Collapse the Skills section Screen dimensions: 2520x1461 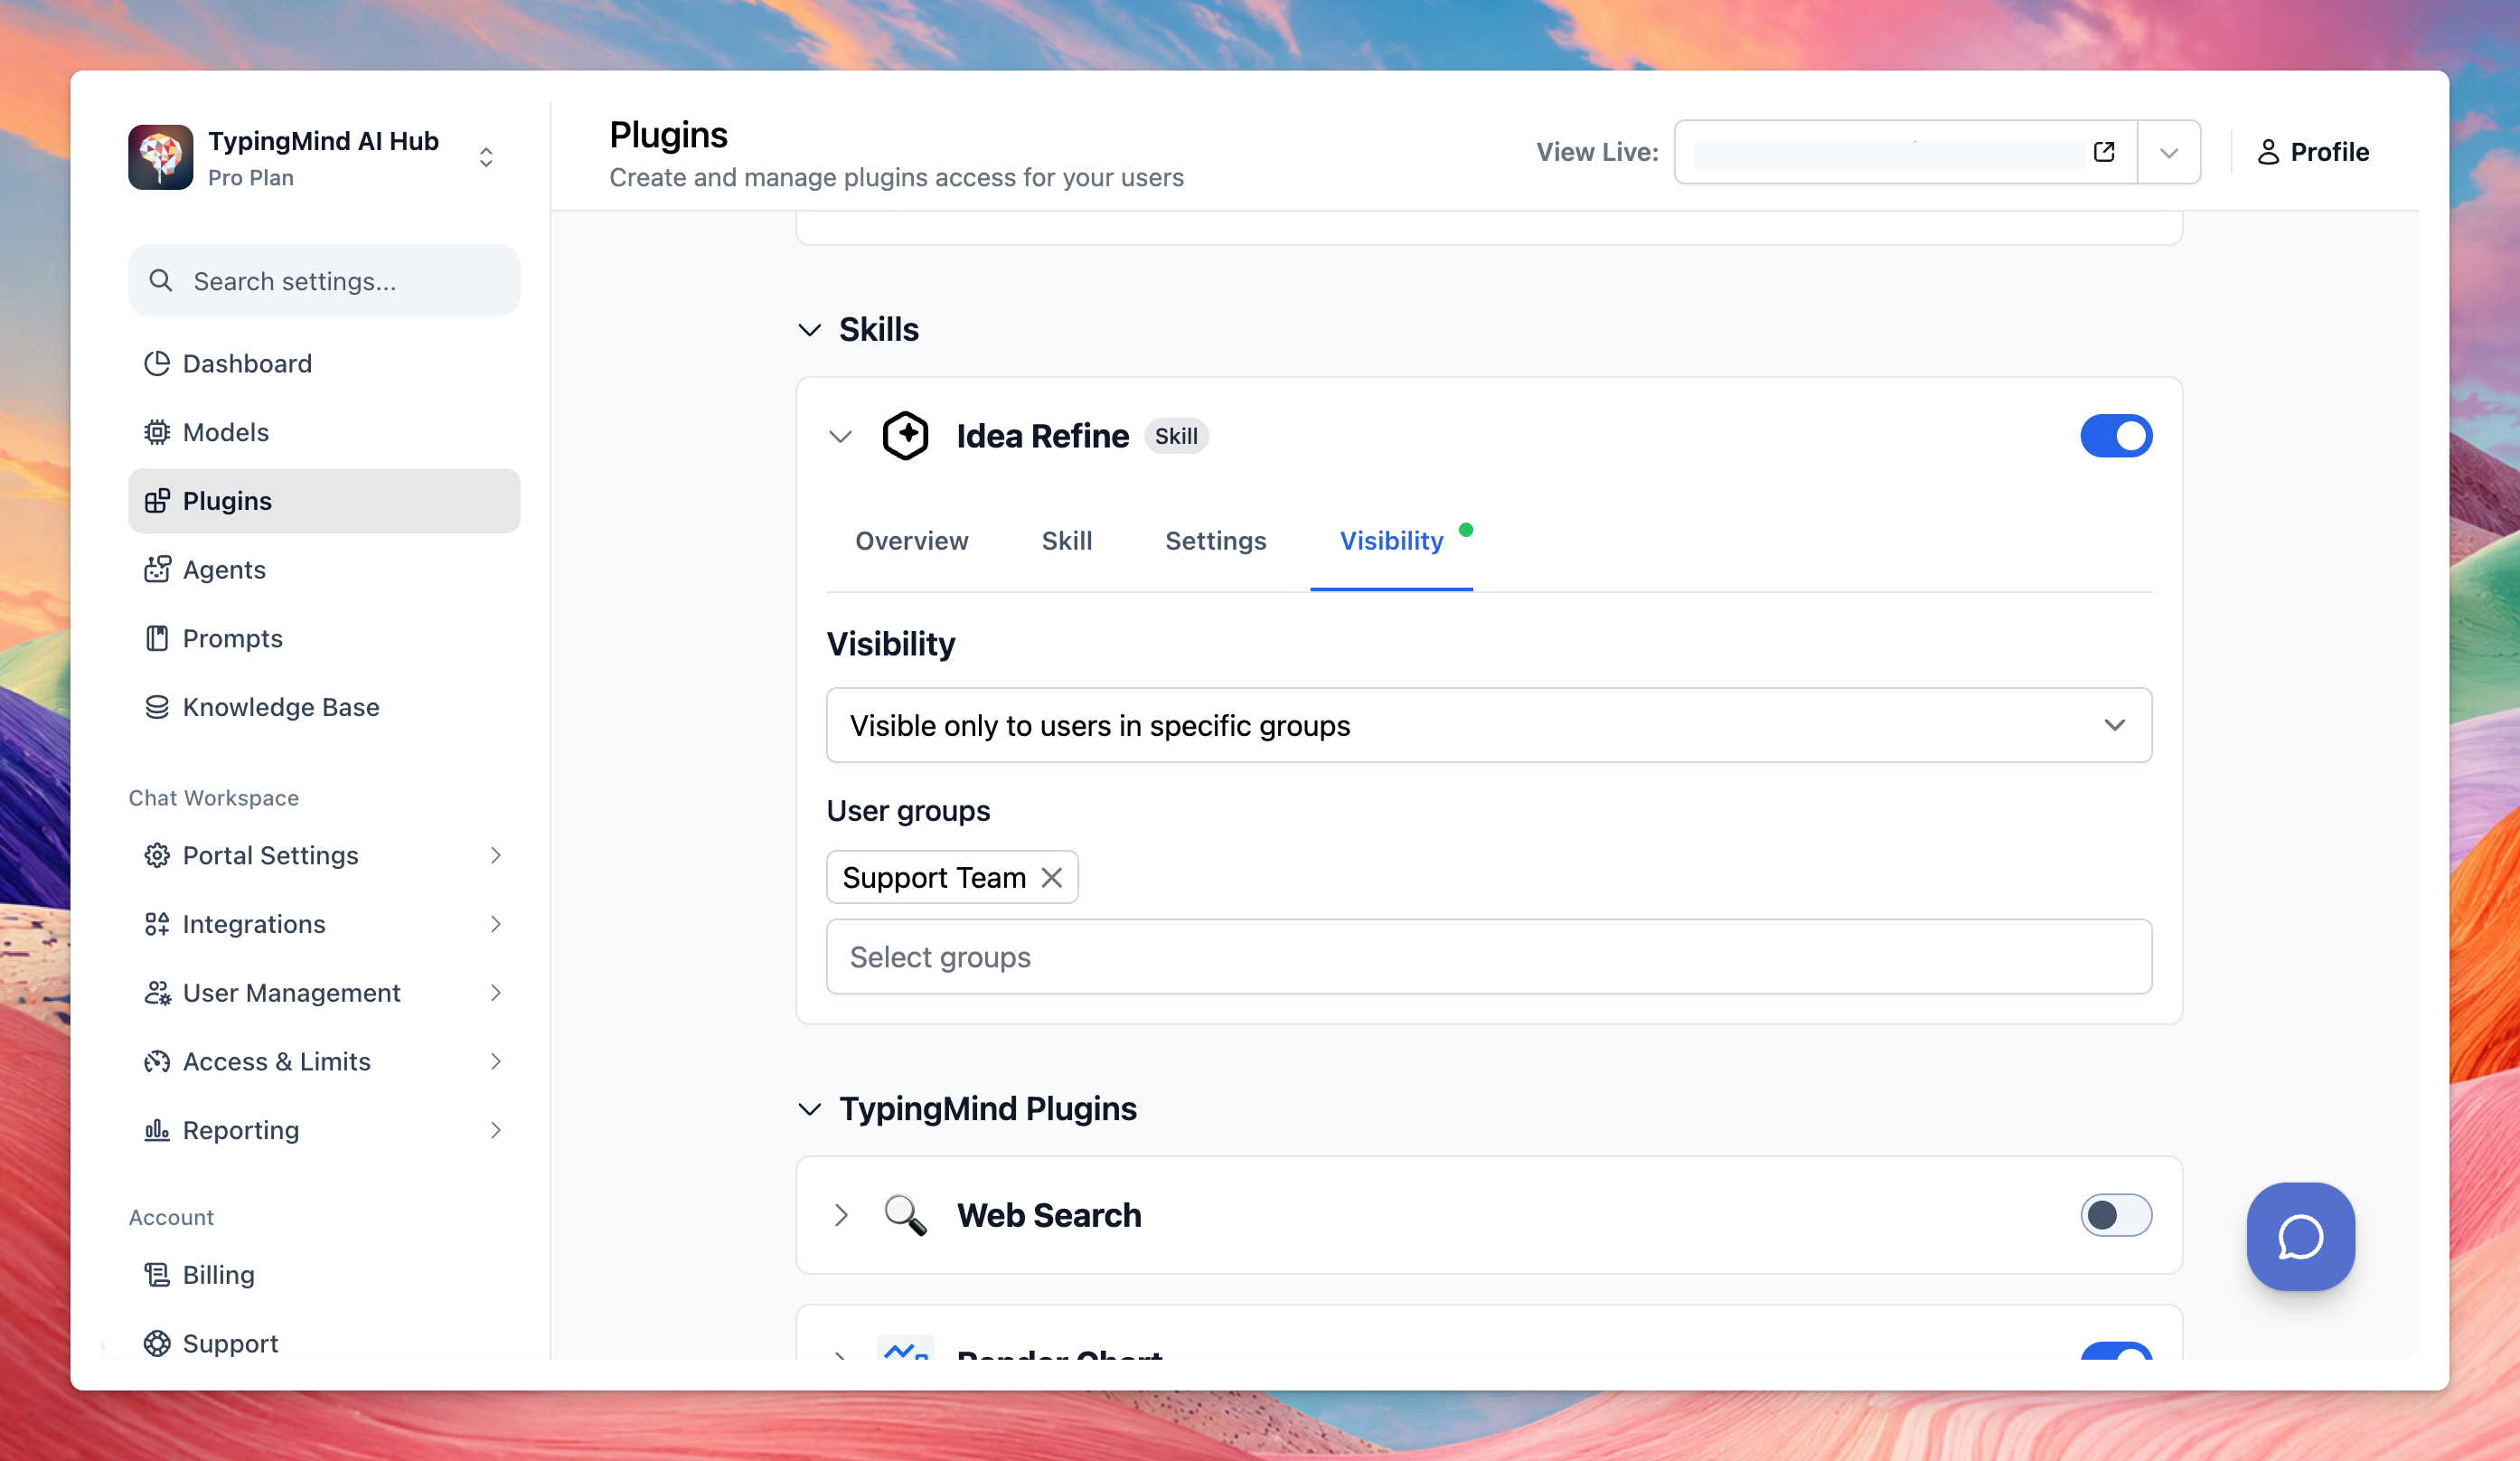810,329
